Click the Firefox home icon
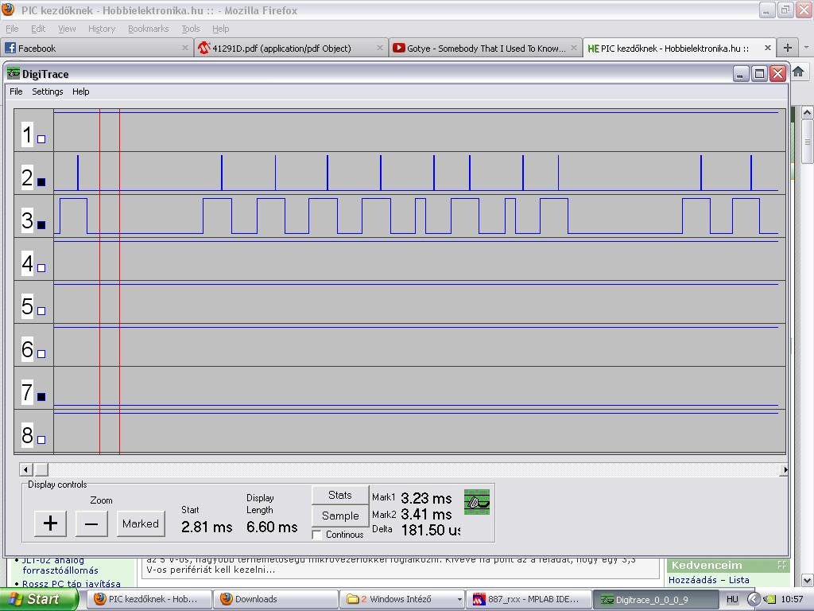This screenshot has width=814, height=611. click(798, 71)
